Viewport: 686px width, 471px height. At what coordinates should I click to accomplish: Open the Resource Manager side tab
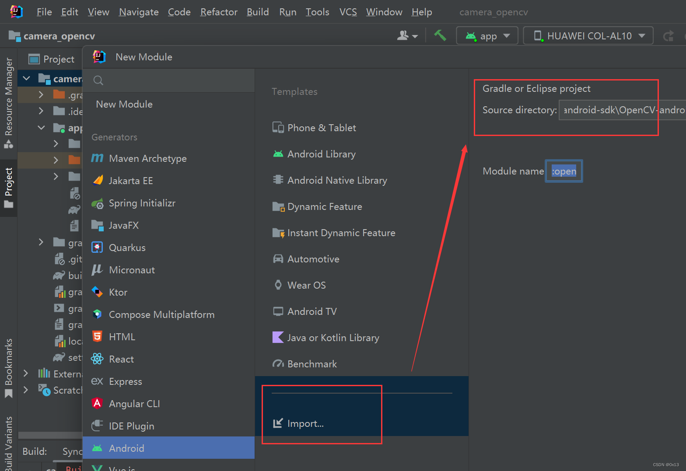[x=8, y=102]
